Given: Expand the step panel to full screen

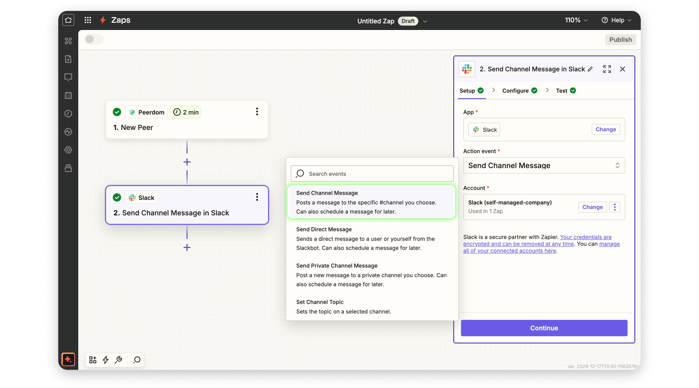Looking at the screenshot, I should [607, 69].
